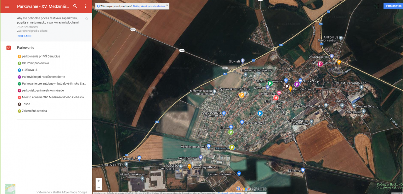Click the Vehicle pneuservis pin
The height and width of the screenshot is (194, 403).
point(208,146)
